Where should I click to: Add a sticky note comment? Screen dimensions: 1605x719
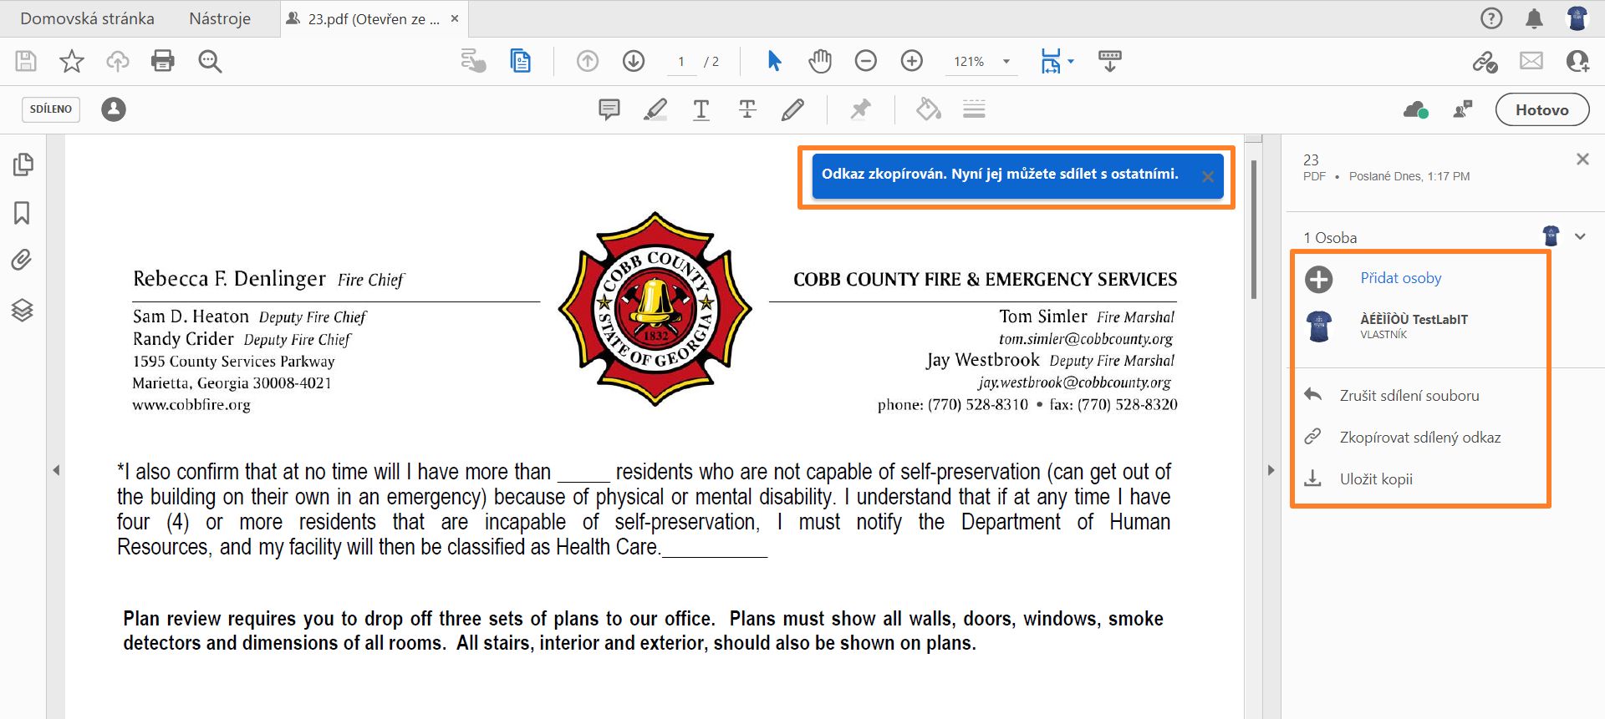(x=609, y=109)
